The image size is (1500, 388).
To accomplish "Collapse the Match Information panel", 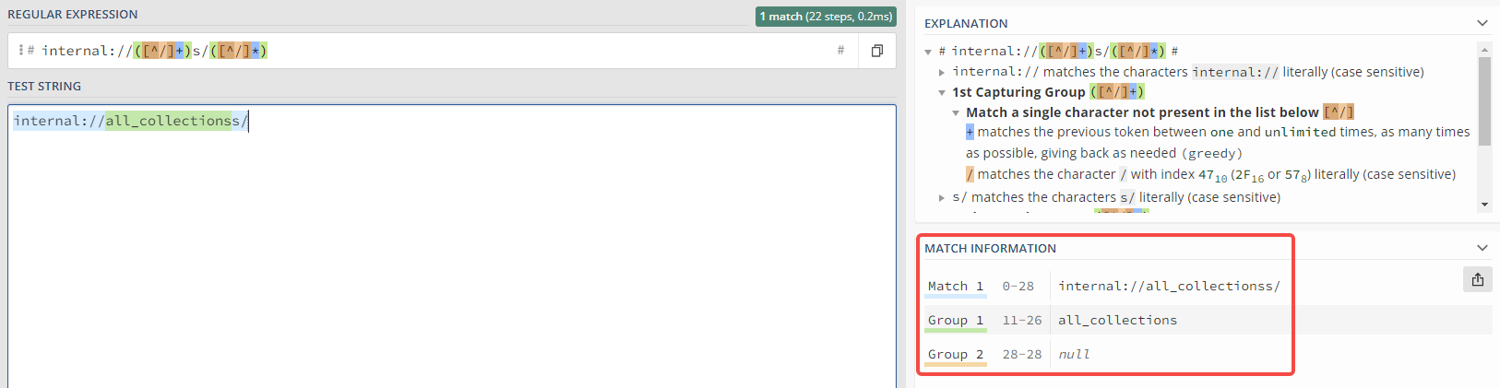I will (1482, 248).
